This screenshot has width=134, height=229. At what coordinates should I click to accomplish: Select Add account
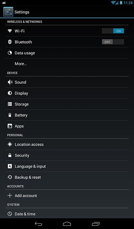pyautogui.click(x=67, y=196)
